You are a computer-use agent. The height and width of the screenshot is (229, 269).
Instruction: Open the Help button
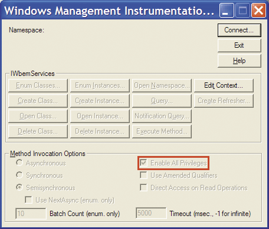point(240,61)
